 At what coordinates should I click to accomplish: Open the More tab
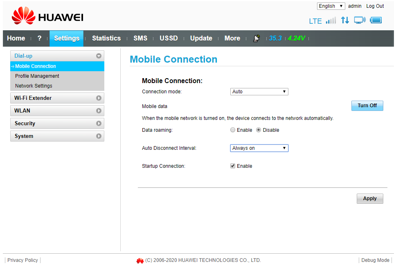pos(232,38)
